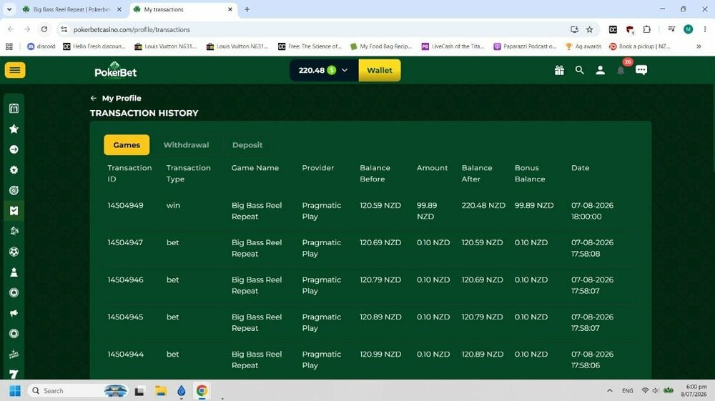Switch to the Deposit tab

(x=247, y=145)
